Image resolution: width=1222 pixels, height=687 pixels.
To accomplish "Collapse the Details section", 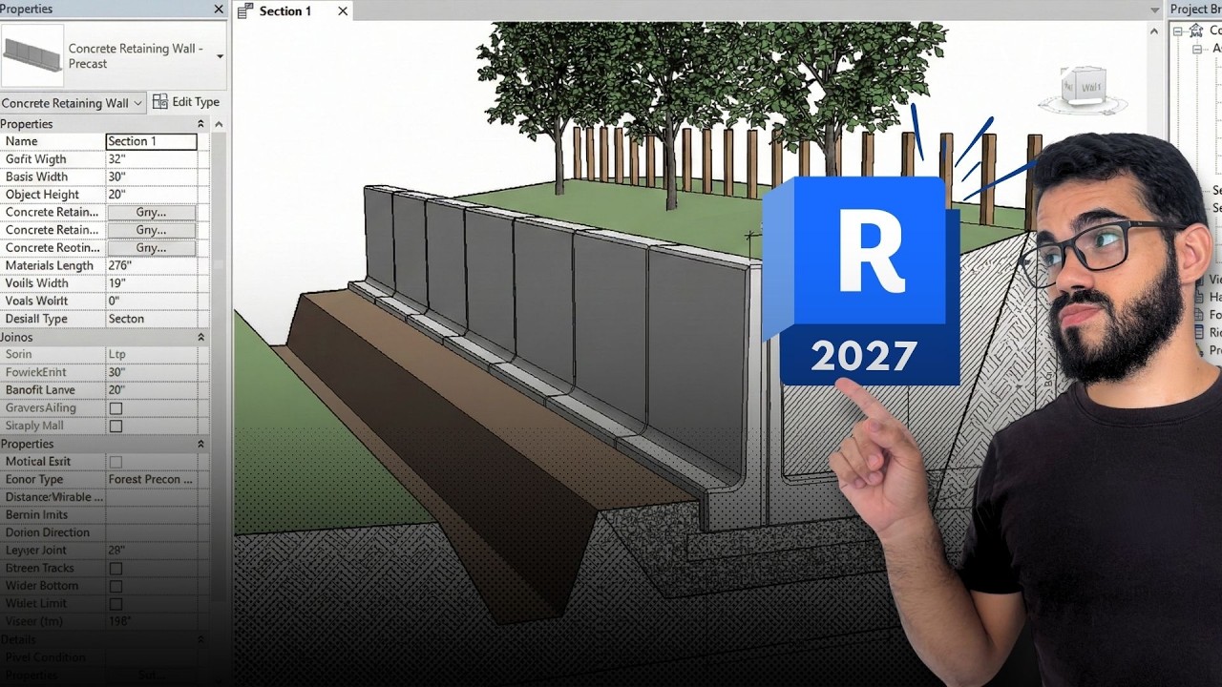I will pos(200,639).
